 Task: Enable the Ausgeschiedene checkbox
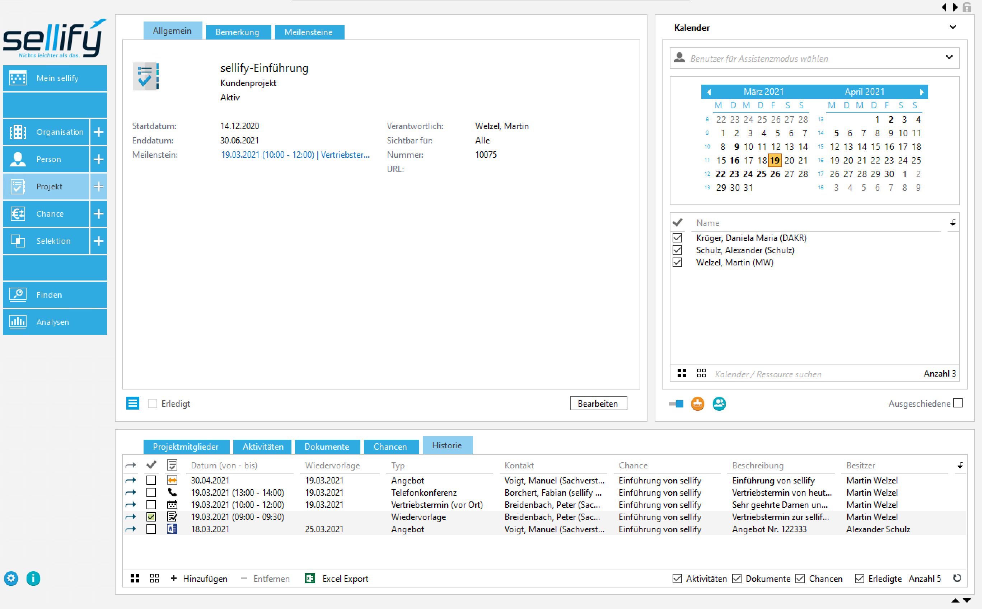point(958,403)
